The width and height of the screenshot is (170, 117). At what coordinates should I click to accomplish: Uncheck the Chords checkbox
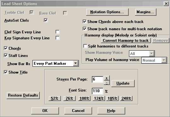pos(6,48)
